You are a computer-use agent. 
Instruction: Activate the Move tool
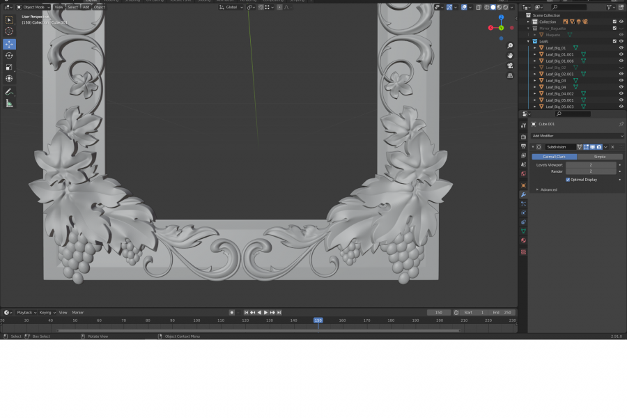[9, 44]
